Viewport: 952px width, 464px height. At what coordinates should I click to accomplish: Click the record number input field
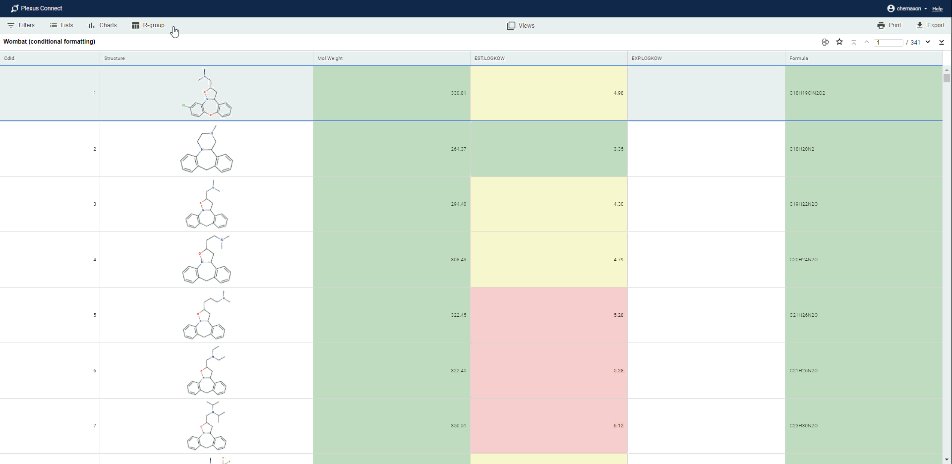point(888,43)
